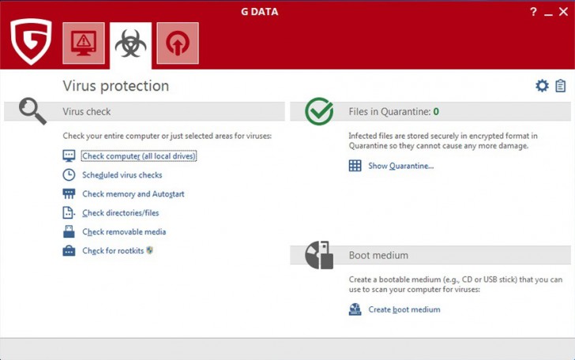Click the Boot medium section header

click(430, 255)
